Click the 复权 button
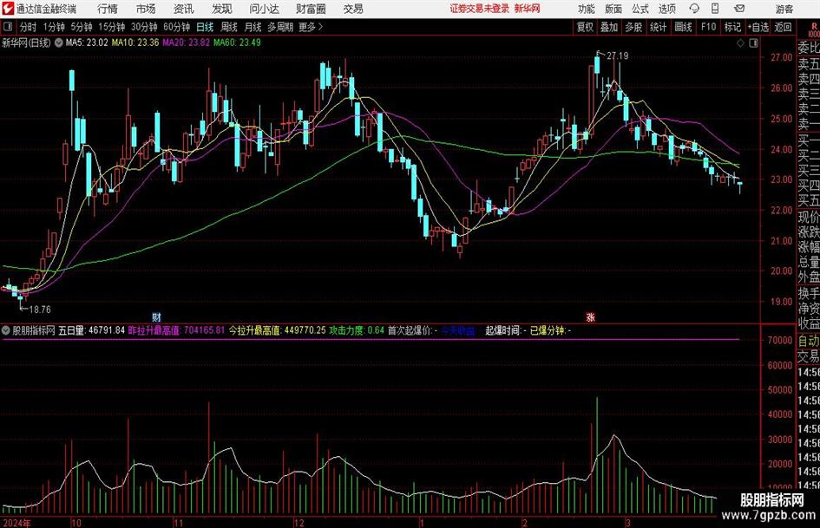This screenshot has width=820, height=528. [x=585, y=27]
